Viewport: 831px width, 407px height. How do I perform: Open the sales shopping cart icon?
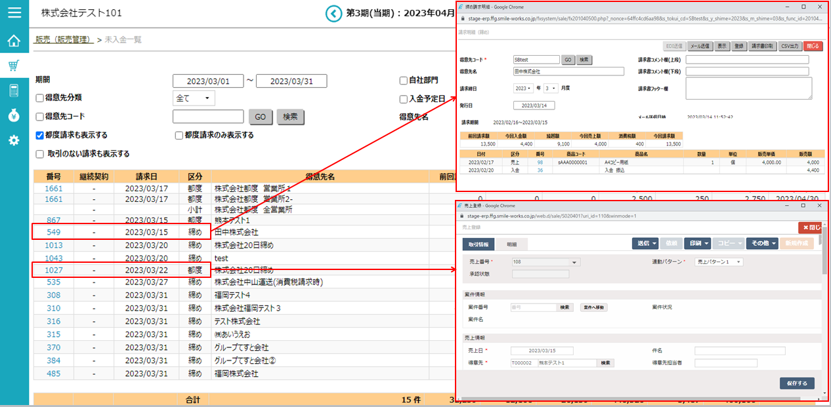click(x=14, y=66)
